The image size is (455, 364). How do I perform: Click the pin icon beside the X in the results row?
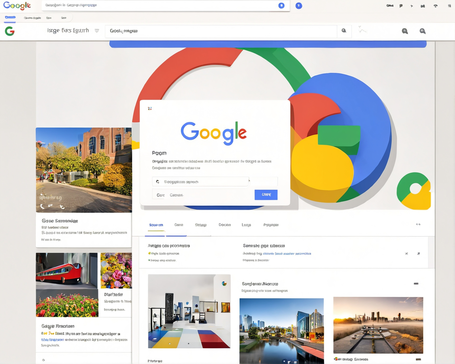click(419, 254)
